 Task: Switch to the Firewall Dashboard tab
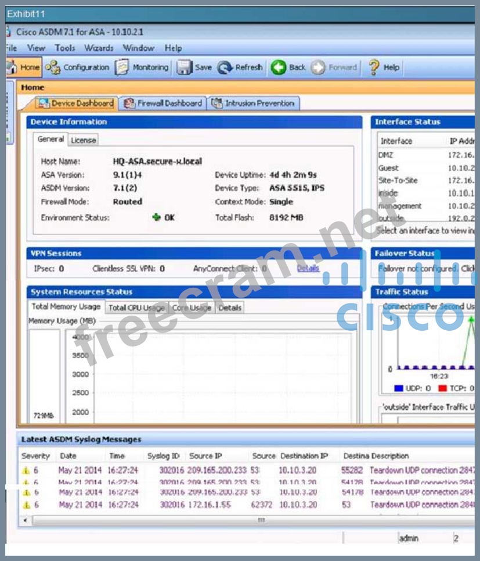163,103
